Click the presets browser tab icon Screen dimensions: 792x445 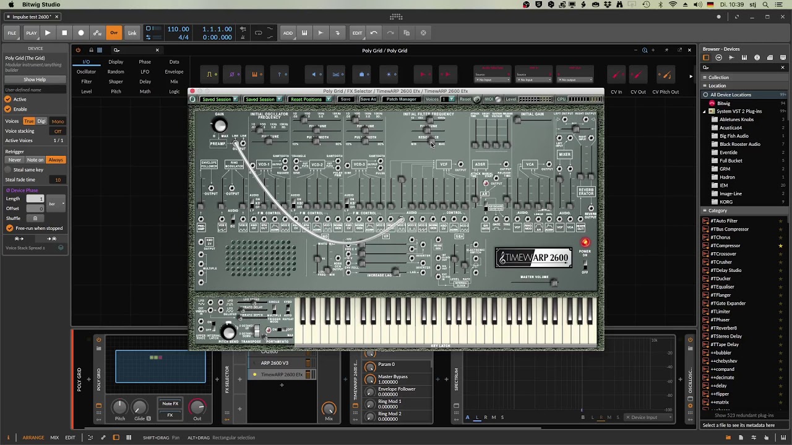(719, 57)
